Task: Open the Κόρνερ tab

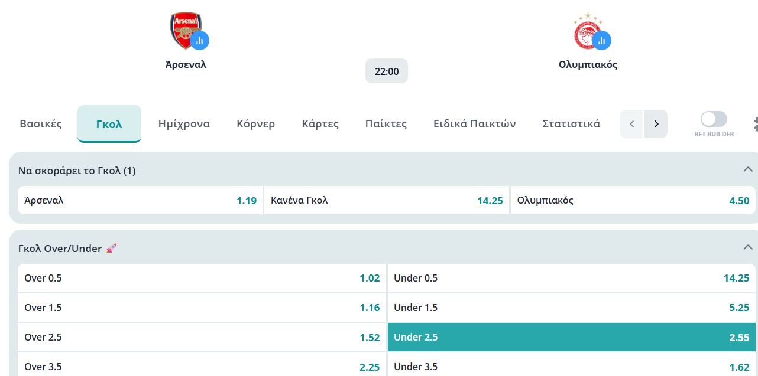Action: point(255,124)
